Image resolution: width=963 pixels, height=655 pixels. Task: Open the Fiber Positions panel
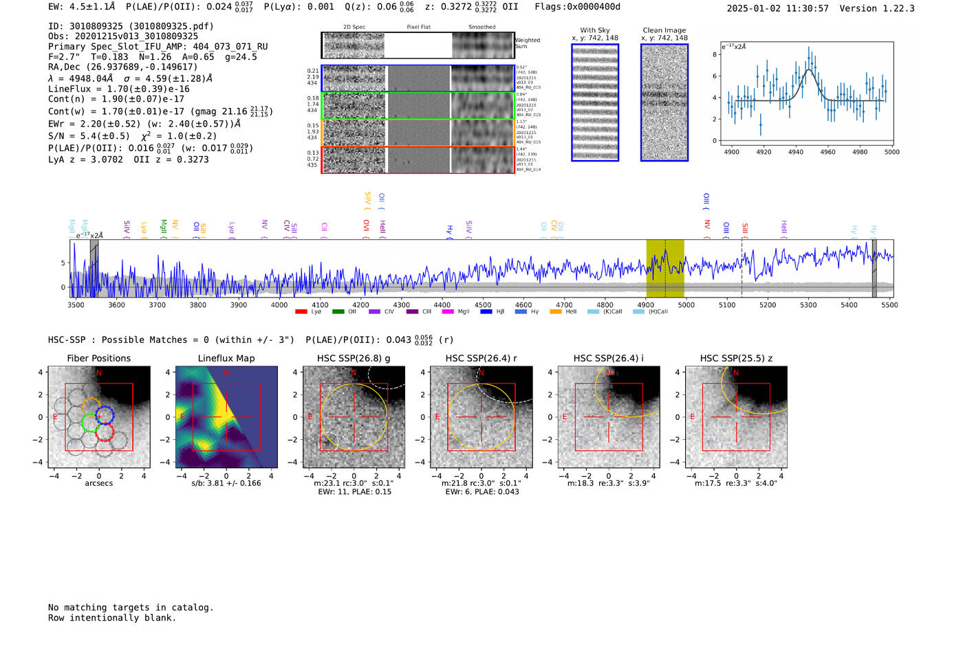[99, 417]
